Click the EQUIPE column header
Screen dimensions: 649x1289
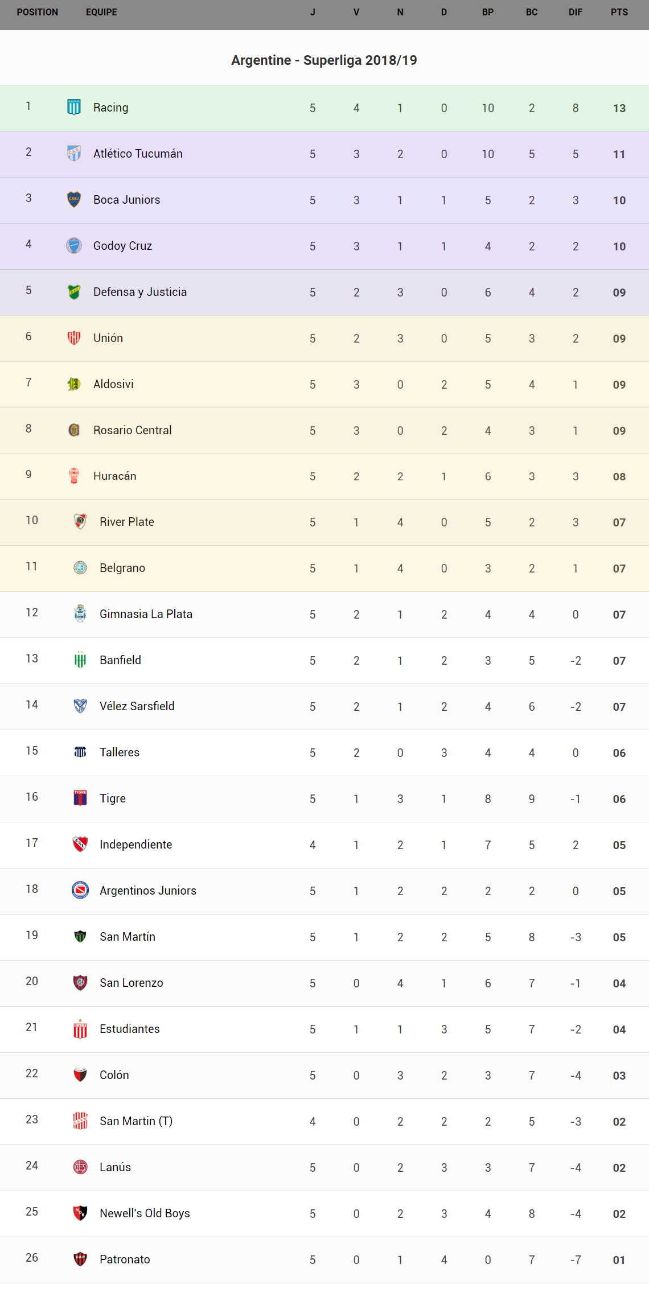[x=101, y=12]
